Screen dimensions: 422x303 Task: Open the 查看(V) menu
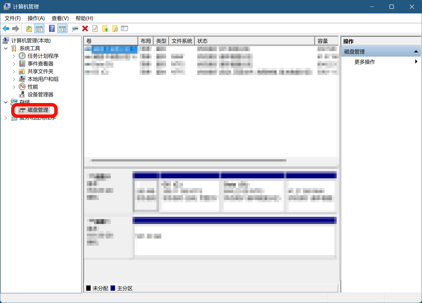(60, 18)
